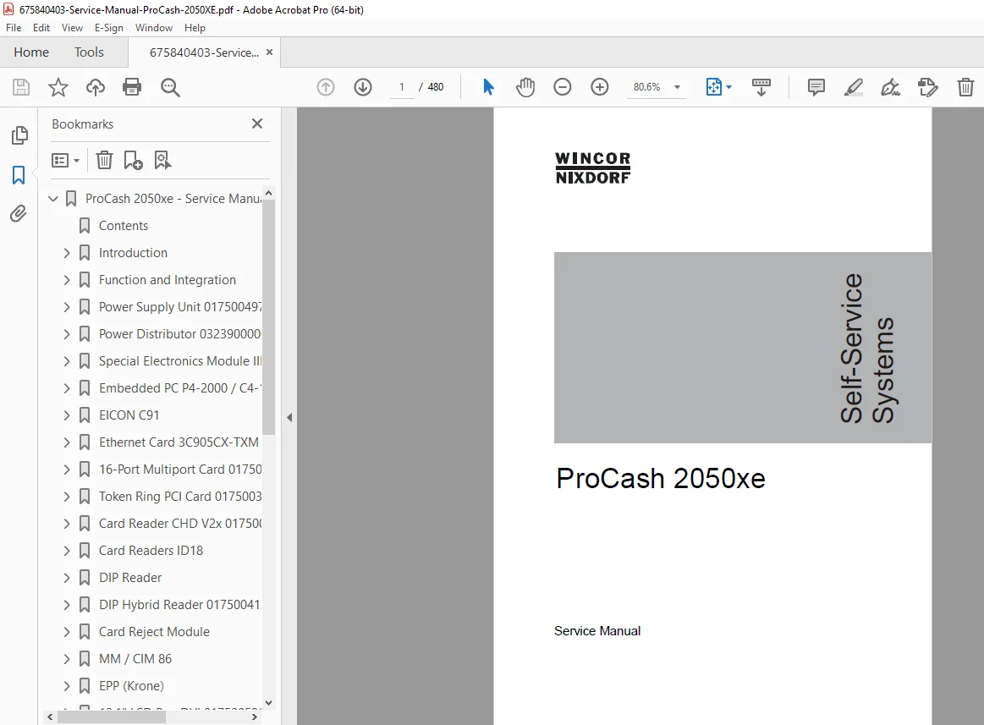Expand the DIP Reader bookmark
The height and width of the screenshot is (725, 984).
67,578
